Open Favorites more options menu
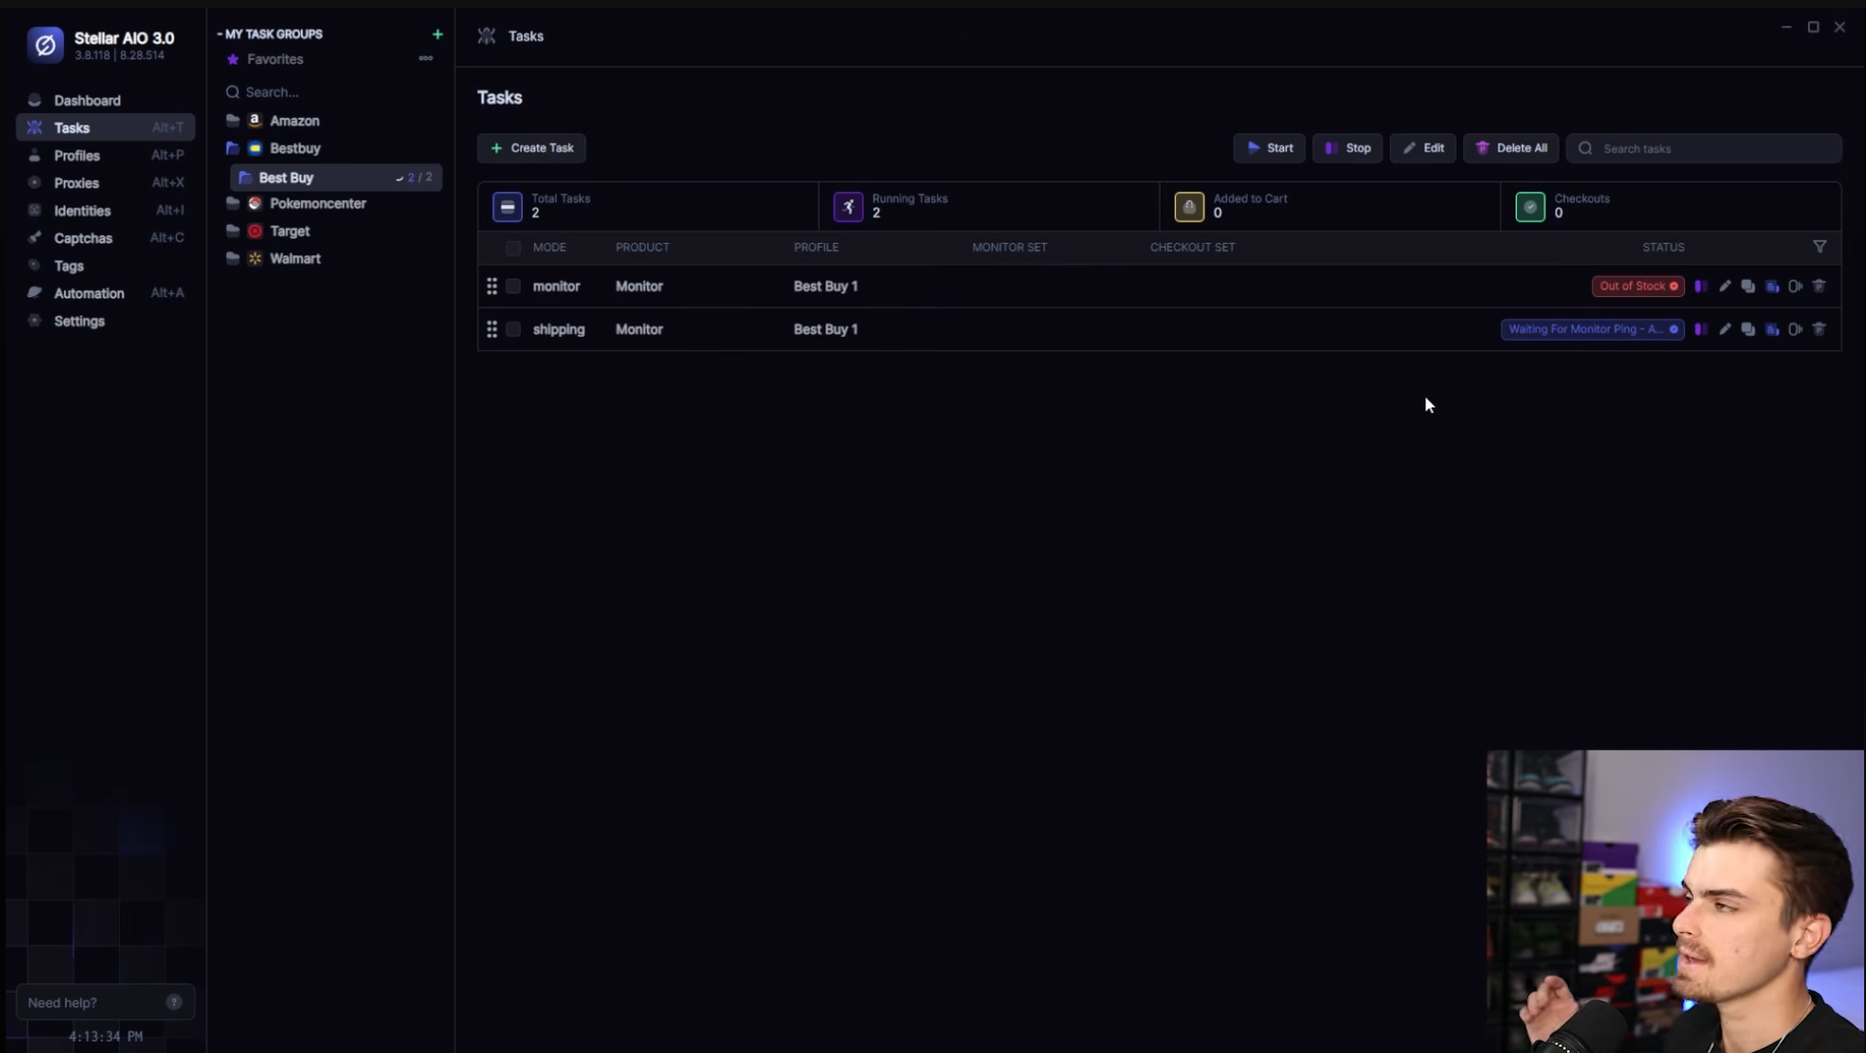1866x1053 pixels. 426,58
